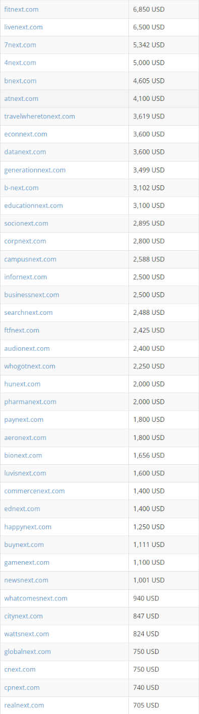Open businessnext.com link
This screenshot has height=714, width=199.
pos(32,295)
